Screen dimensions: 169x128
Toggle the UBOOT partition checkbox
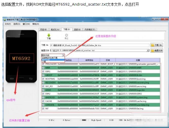click(43, 75)
